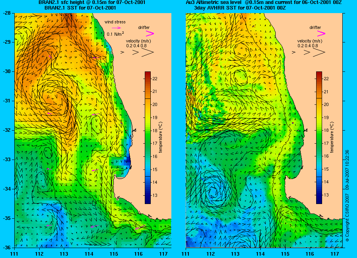This screenshot has width=357, height=258.
Task: Select the medium velocity arrow in left legend
Action: (136, 52)
